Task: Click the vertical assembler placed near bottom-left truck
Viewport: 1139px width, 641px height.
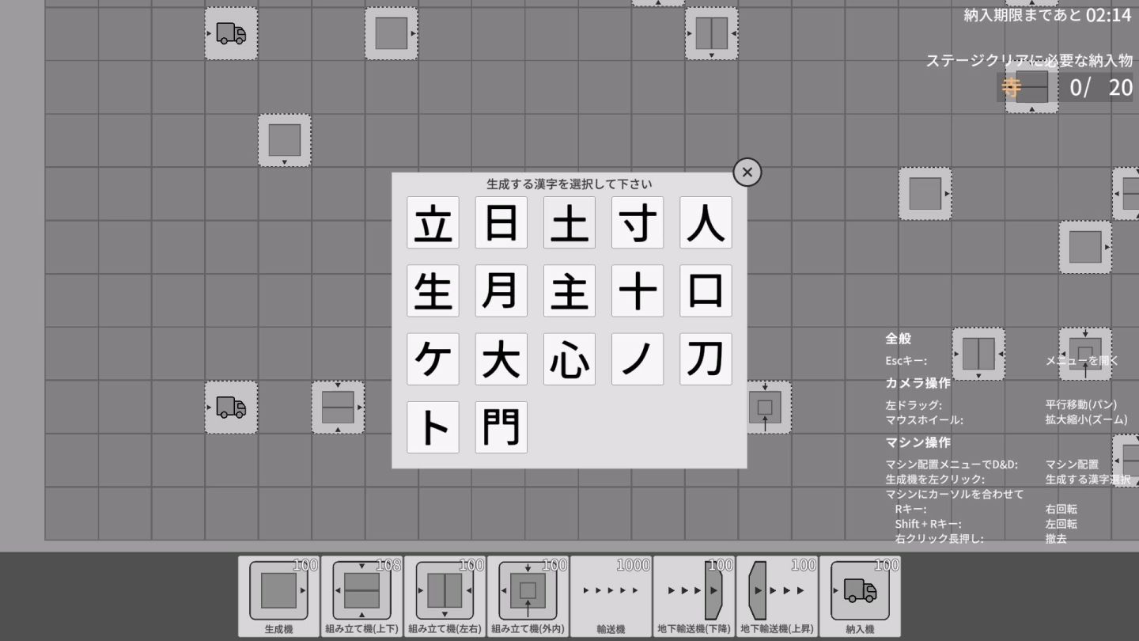Action: (x=338, y=407)
